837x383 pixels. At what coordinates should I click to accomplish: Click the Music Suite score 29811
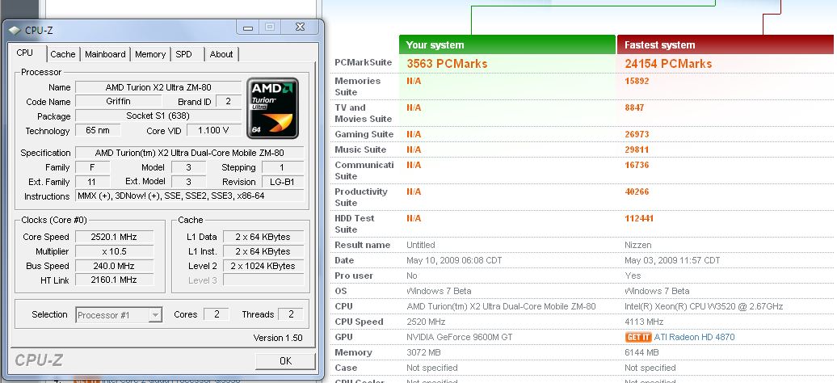coord(637,149)
